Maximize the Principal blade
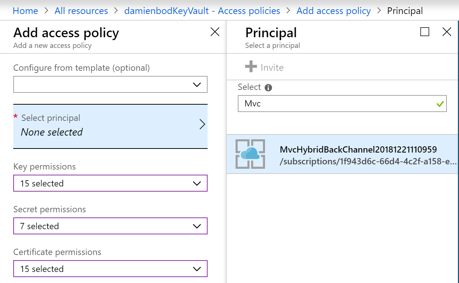This screenshot has height=283, width=459. [x=425, y=32]
